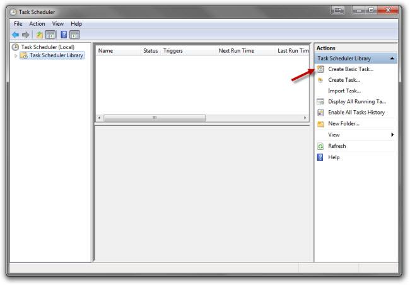Image resolution: width=410 pixels, height=285 pixels.
Task: Sort by Last Run Time column header
Action: 292,51
